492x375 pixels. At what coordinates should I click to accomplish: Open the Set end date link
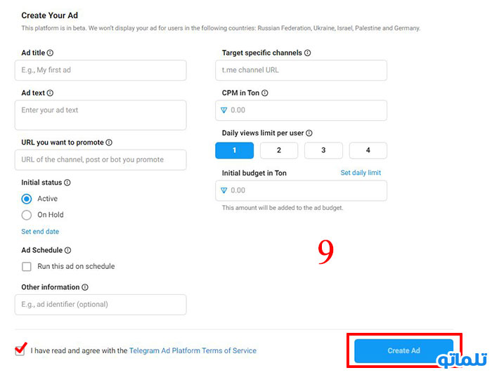pos(40,232)
